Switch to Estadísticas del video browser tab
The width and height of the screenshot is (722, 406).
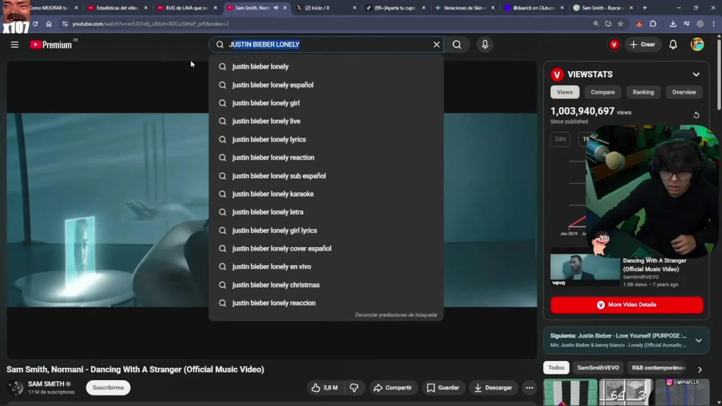coord(117,8)
